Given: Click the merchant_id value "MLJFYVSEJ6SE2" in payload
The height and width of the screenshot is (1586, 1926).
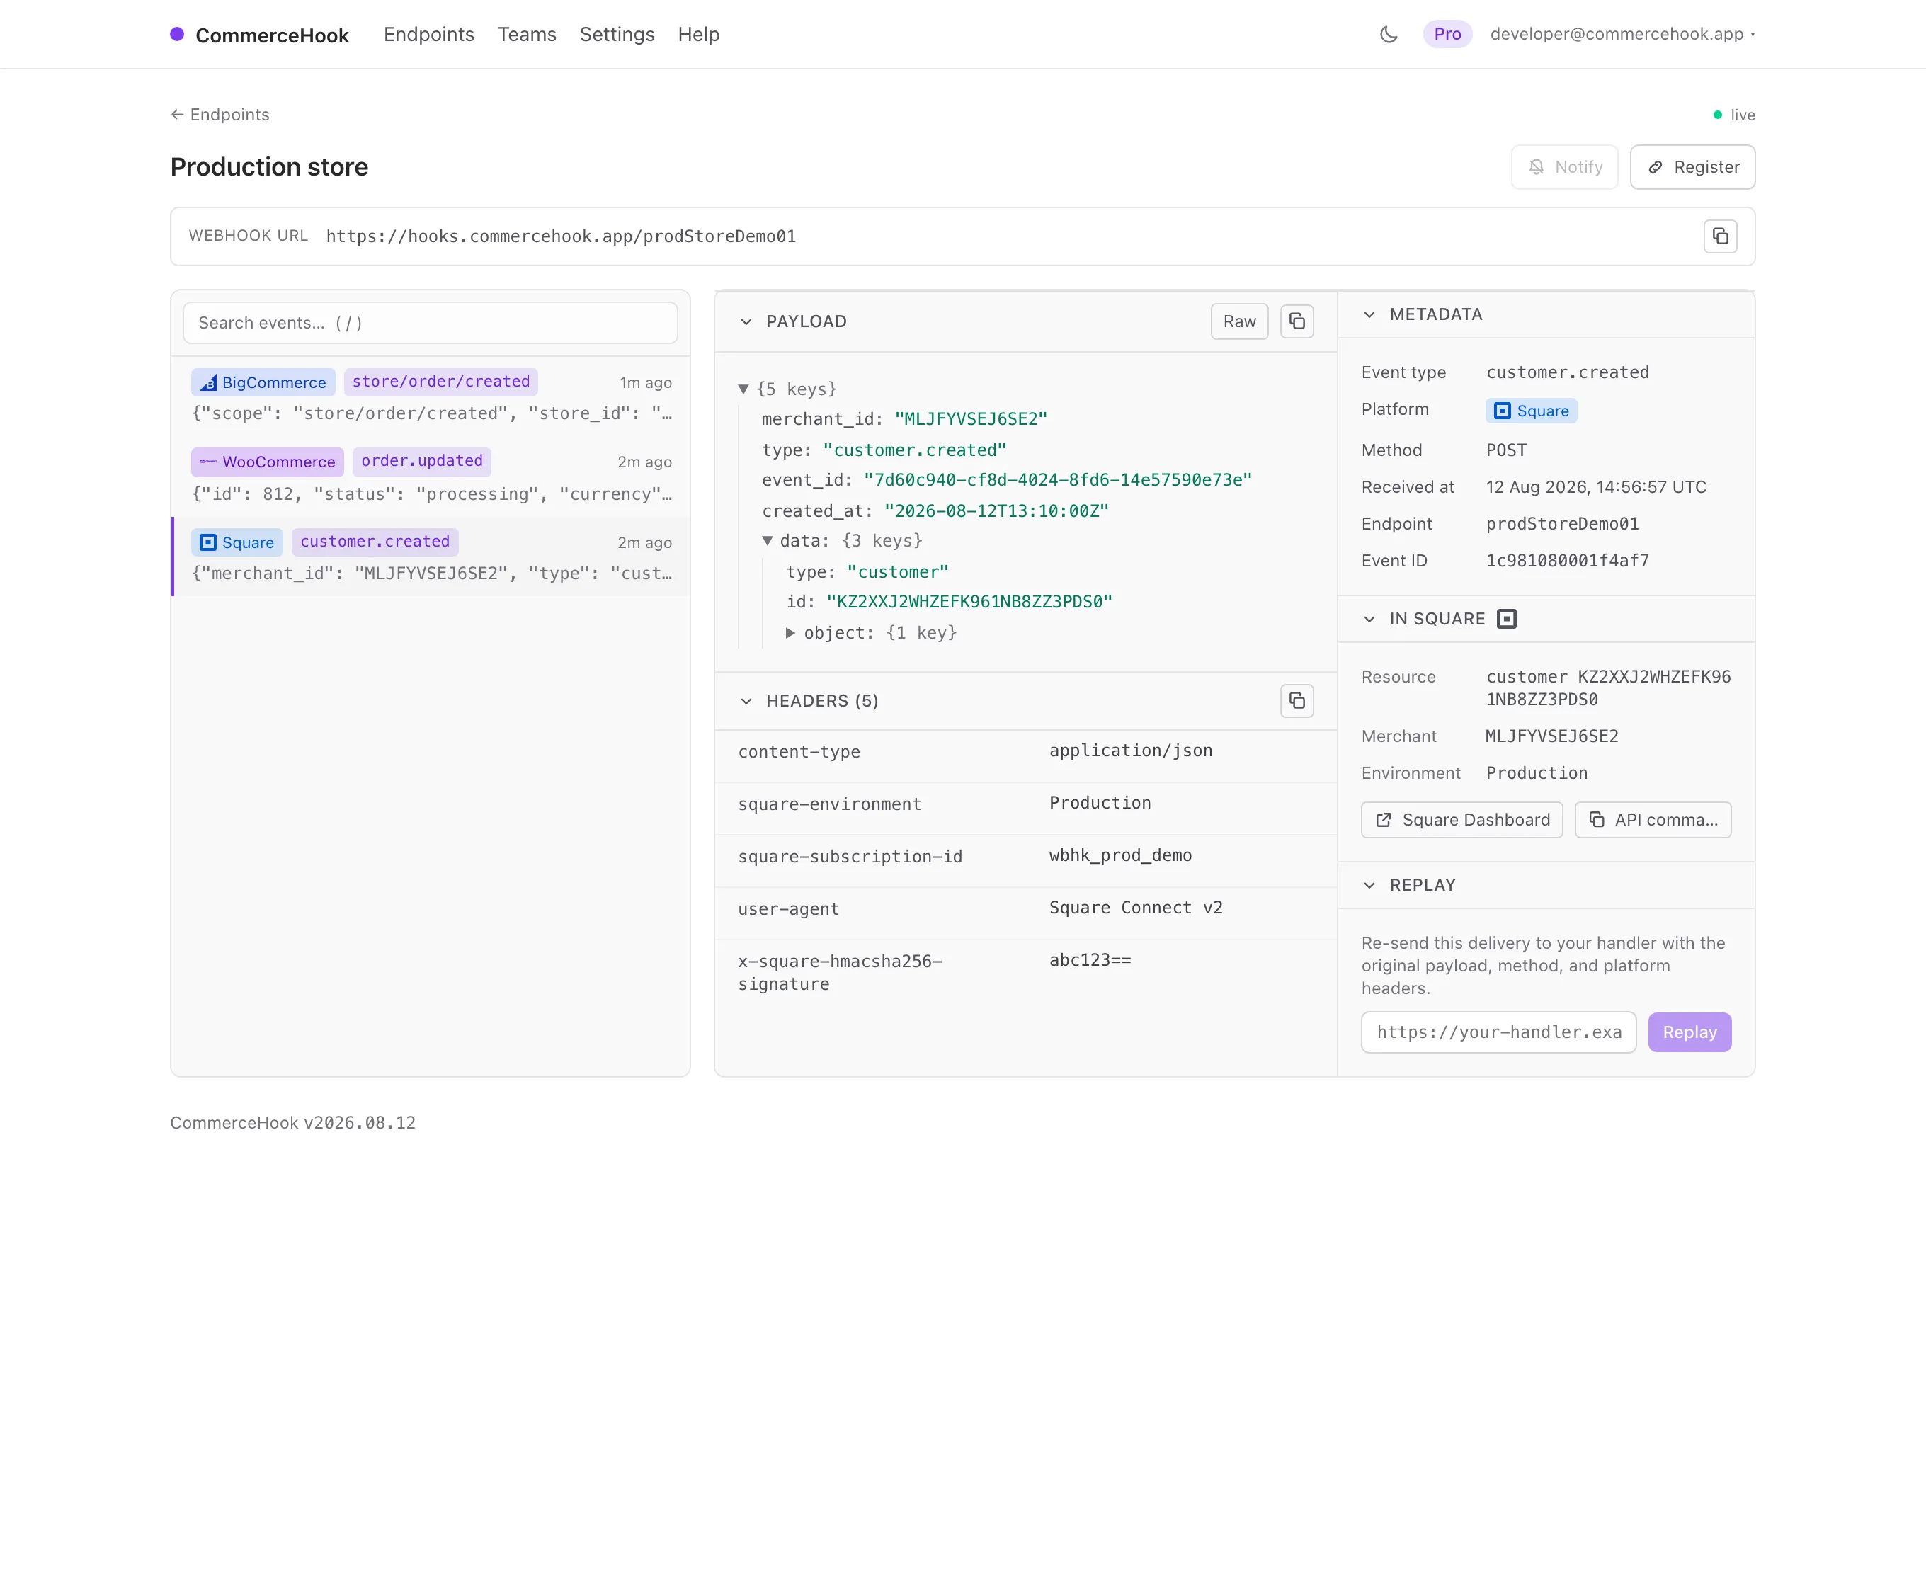Looking at the screenshot, I should pos(970,419).
